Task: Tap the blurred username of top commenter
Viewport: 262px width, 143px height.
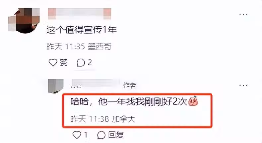Action: (80, 14)
